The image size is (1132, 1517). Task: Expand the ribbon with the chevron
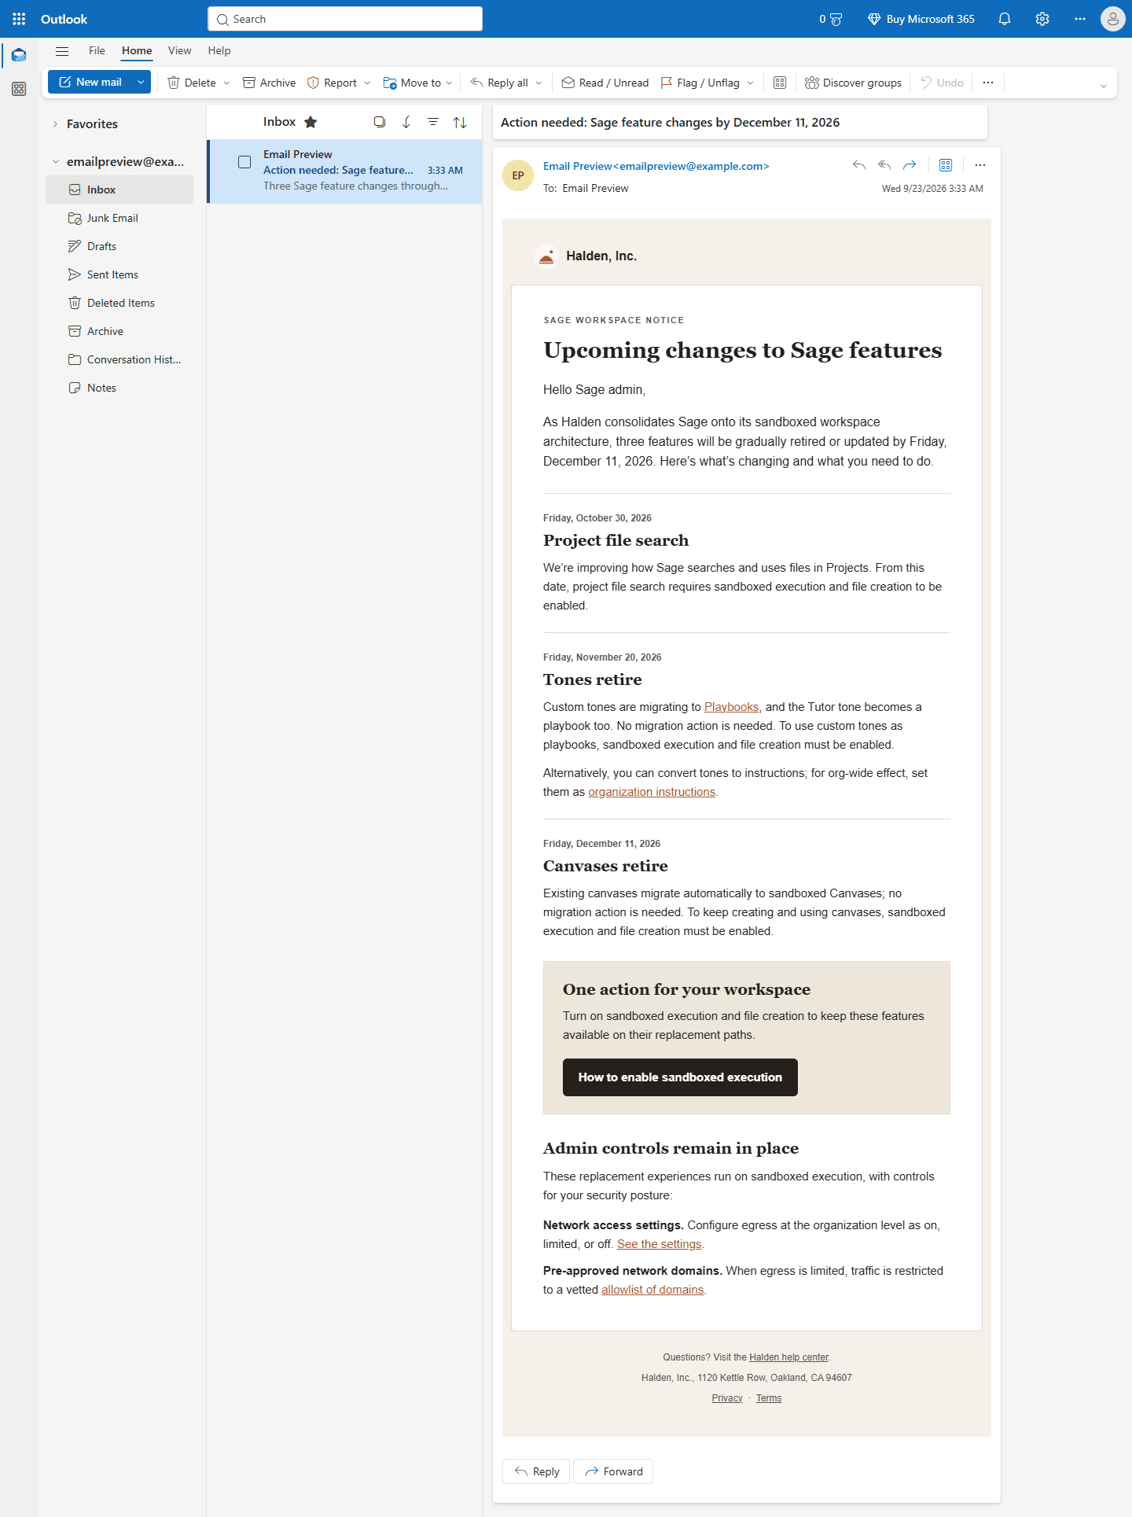click(1104, 86)
